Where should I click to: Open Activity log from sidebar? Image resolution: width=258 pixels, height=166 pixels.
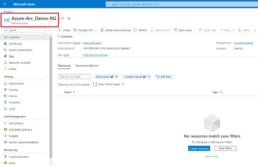15,43
